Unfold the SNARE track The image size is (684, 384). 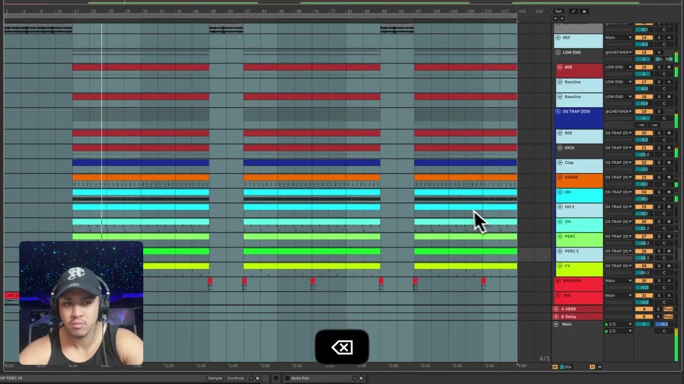(560, 177)
